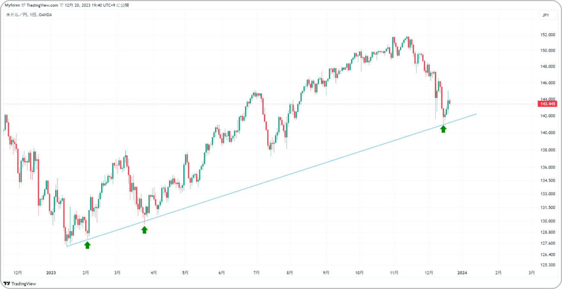Click the 128.800 price axis label
Image resolution: width=562 pixels, height=289 pixels.
pyautogui.click(x=547, y=232)
